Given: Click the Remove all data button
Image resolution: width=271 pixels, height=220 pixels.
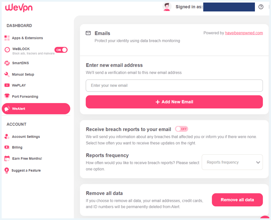Looking at the screenshot, I should tap(237, 200).
